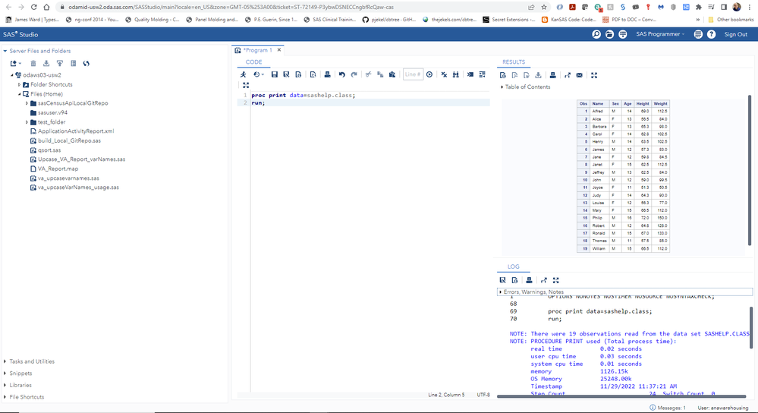The image size is (758, 413).
Task: Upload files using the upload icon
Action: coord(59,64)
